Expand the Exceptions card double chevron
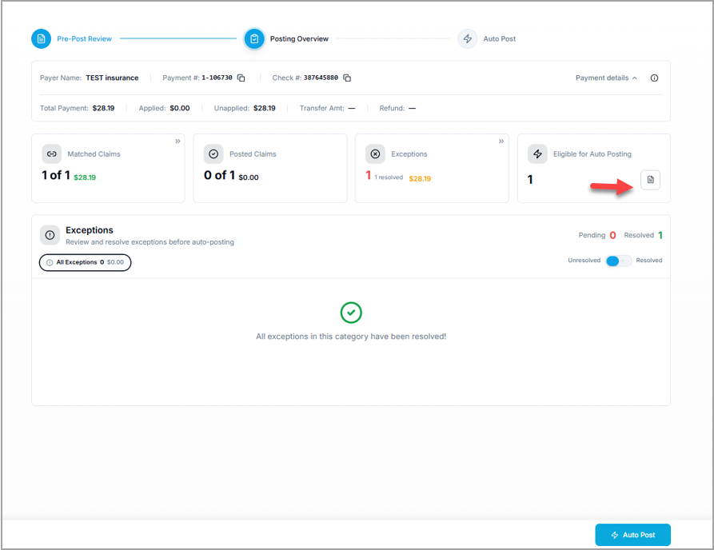714x550 pixels. click(501, 141)
